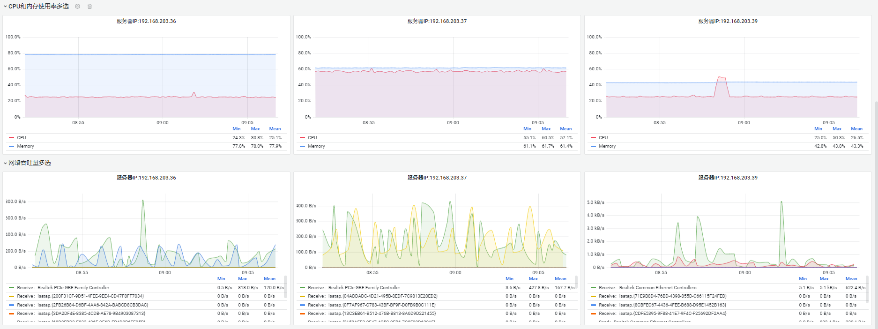Click the 192.168.203.36 network legend scrollbar

coord(286,286)
